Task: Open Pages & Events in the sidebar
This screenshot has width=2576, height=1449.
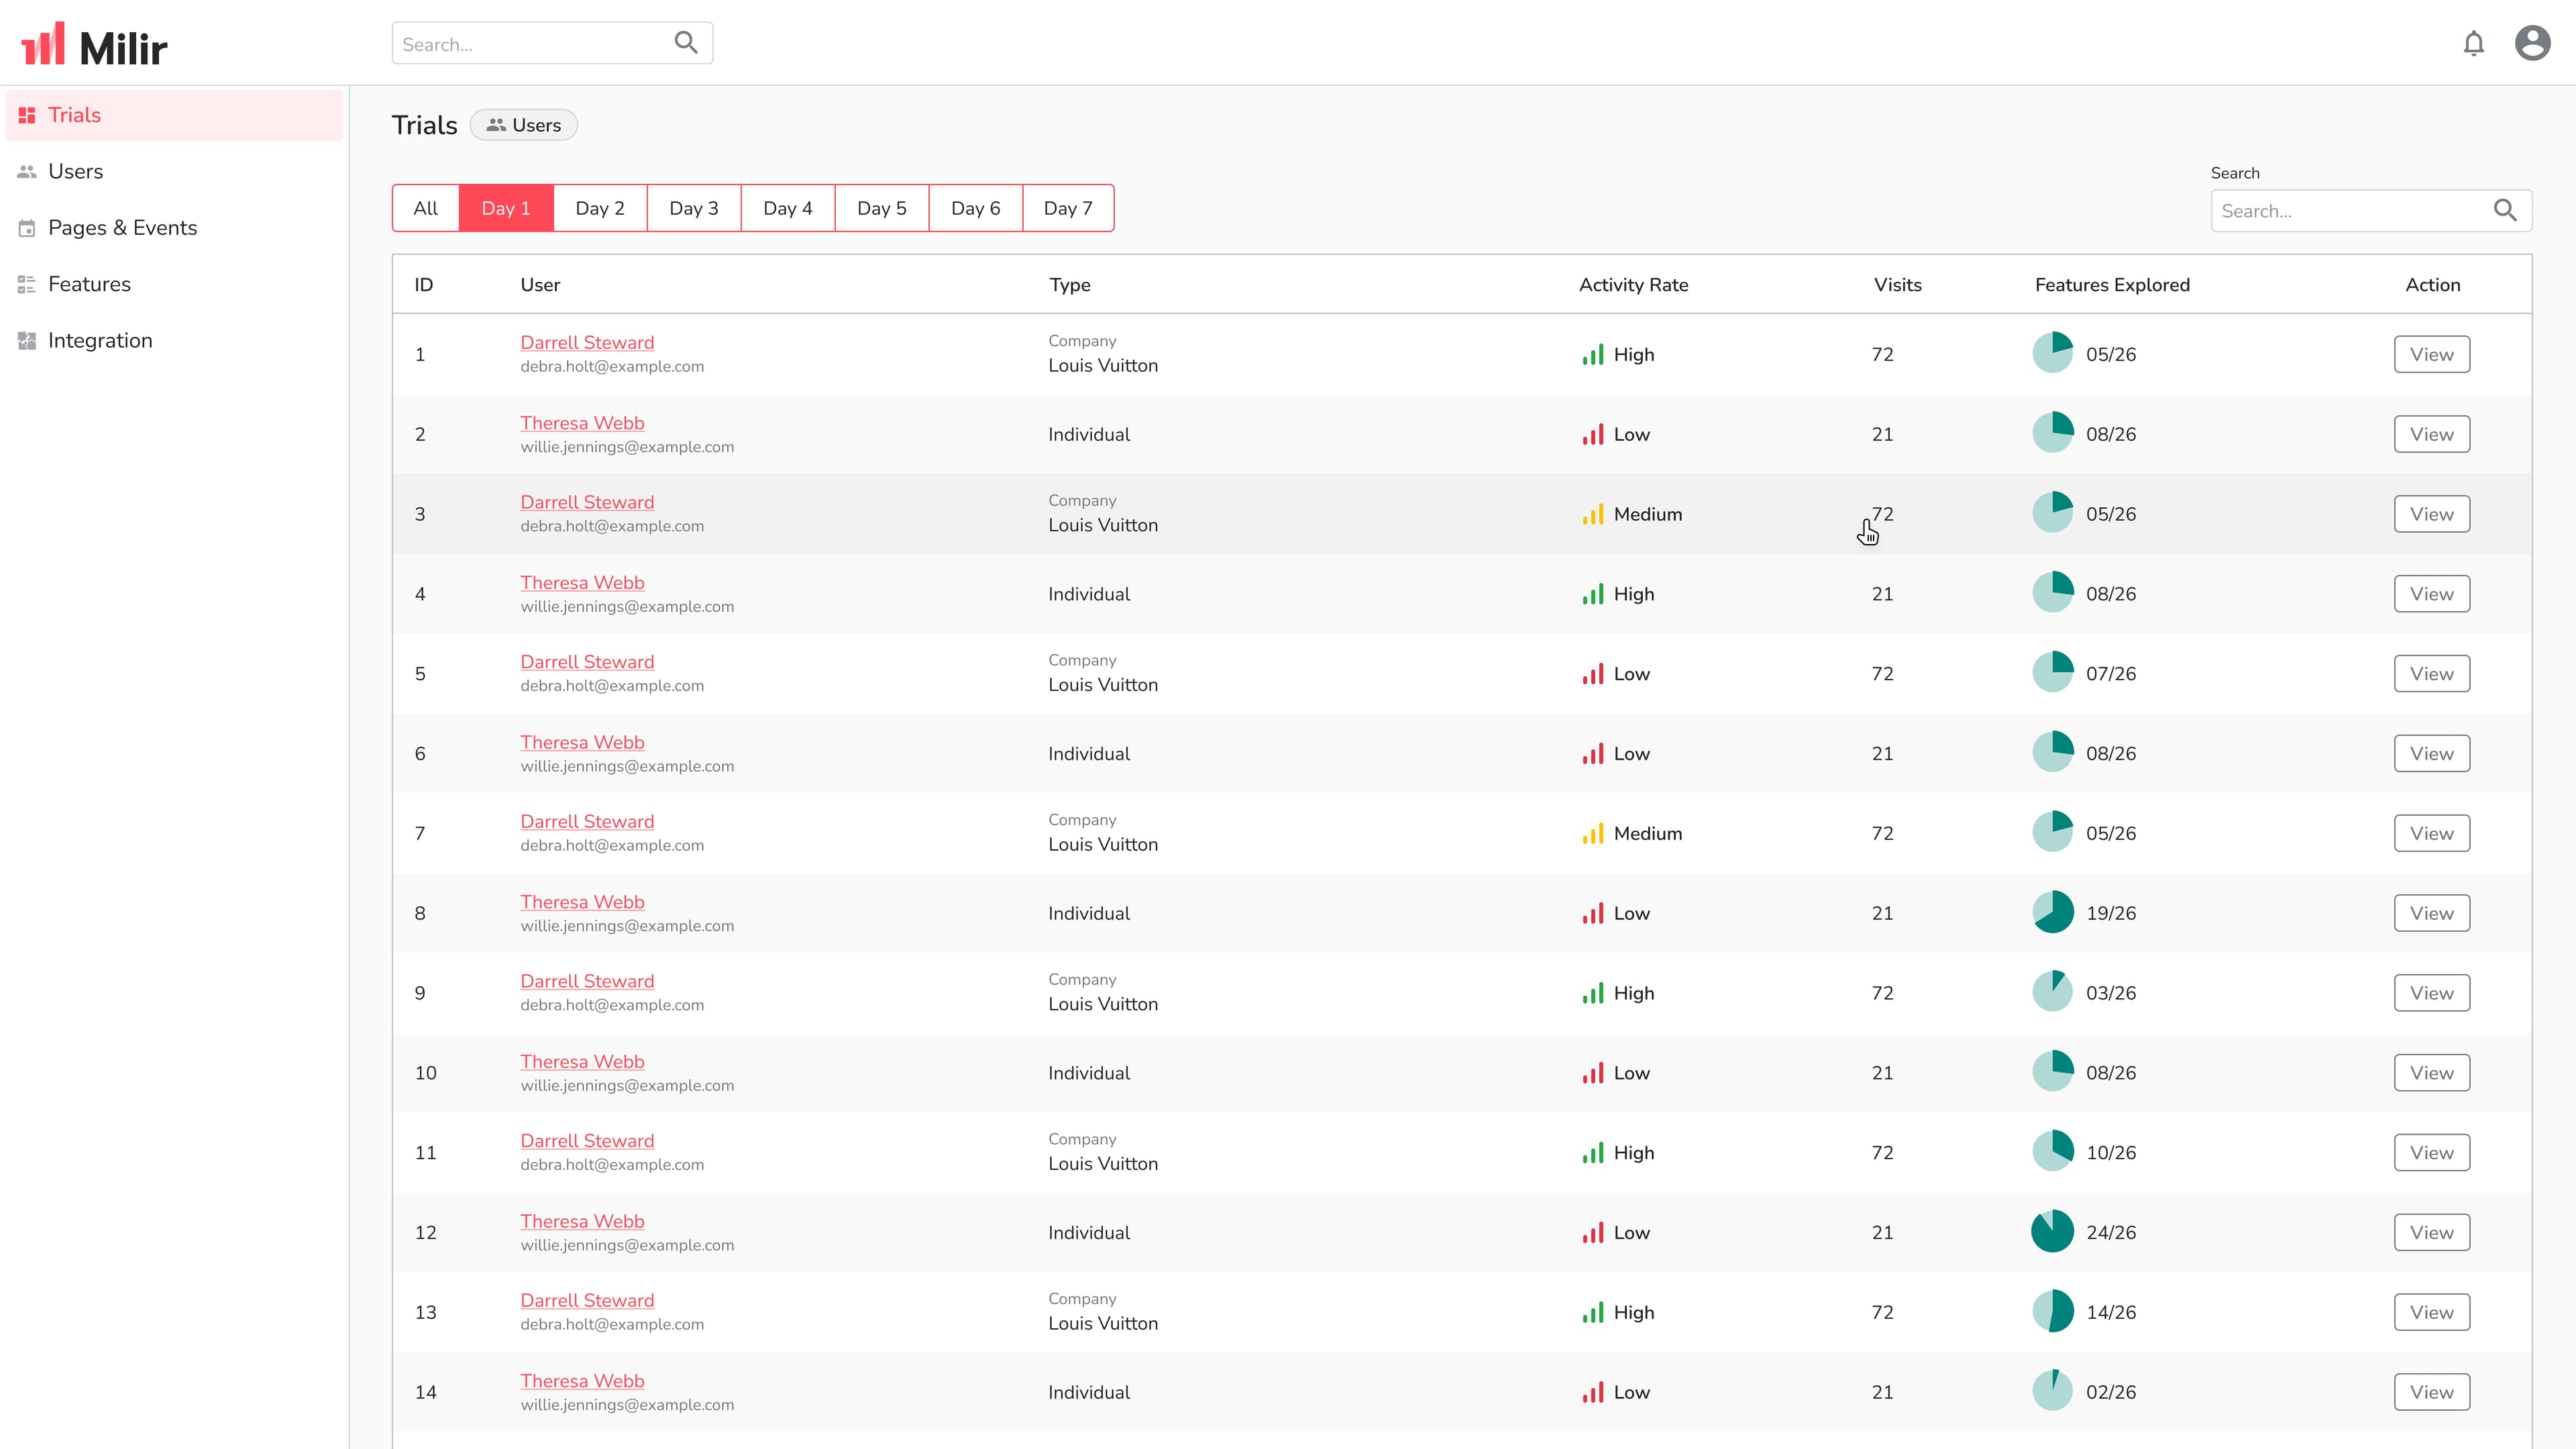Action: [174, 228]
